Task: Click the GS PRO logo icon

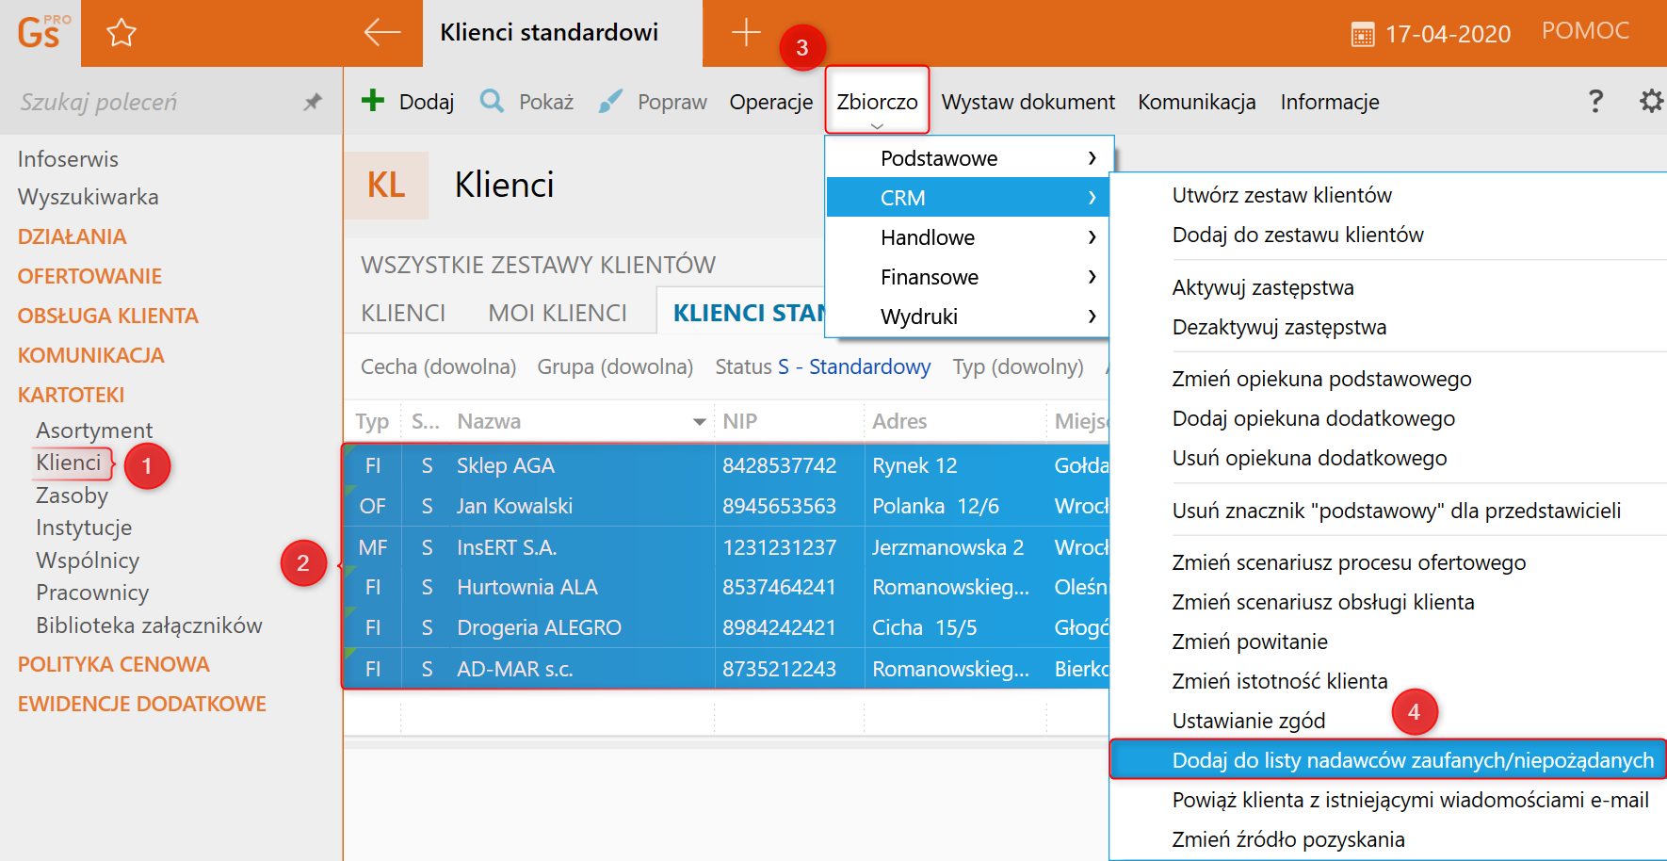Action: tap(42, 32)
